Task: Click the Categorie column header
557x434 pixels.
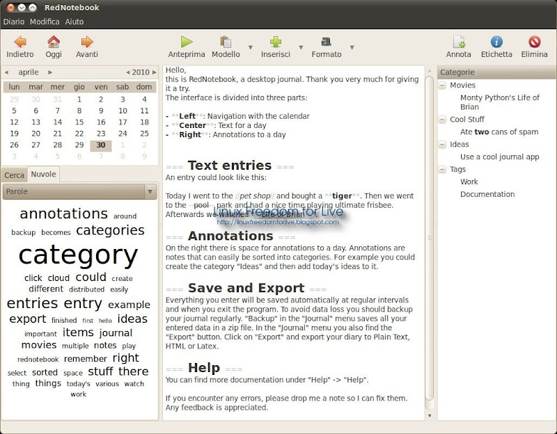Action: coord(496,72)
